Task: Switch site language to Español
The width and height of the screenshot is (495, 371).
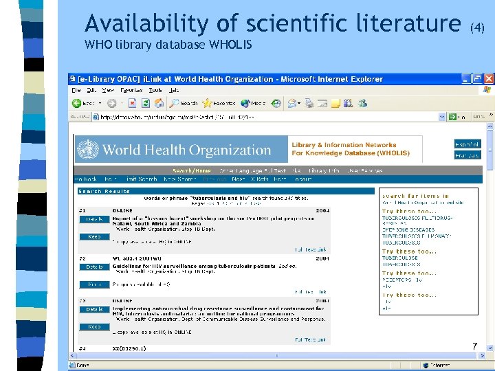Action: point(467,144)
